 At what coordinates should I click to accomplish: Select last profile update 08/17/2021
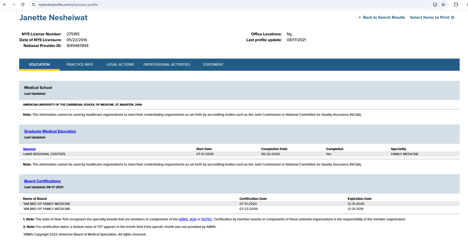[x=296, y=40]
